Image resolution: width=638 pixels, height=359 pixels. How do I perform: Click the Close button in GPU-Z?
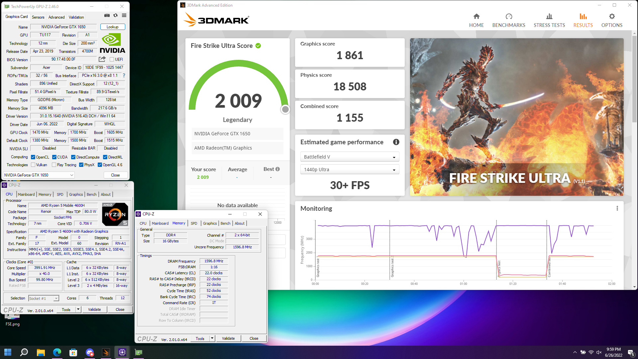click(x=115, y=175)
